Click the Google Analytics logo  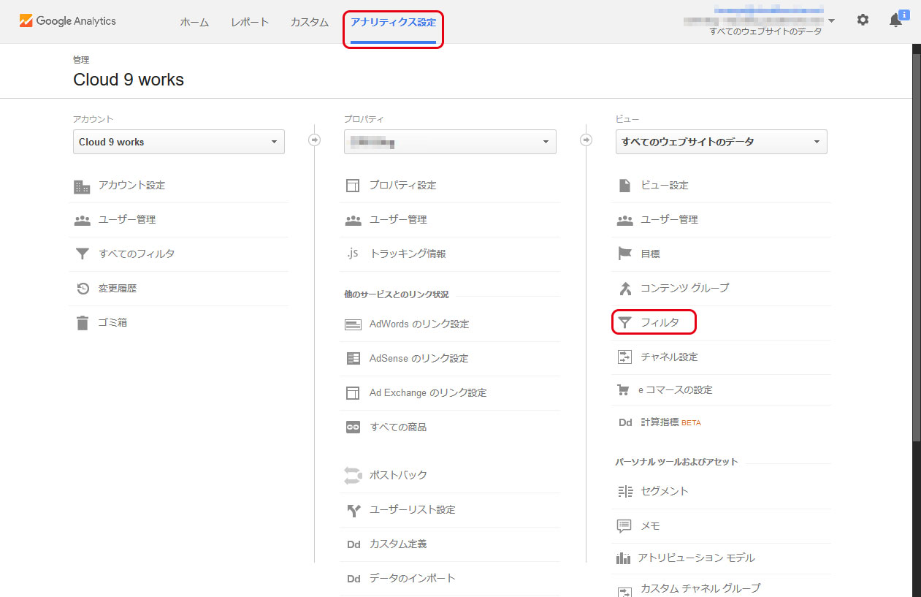(x=68, y=21)
